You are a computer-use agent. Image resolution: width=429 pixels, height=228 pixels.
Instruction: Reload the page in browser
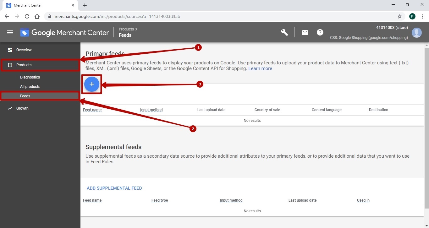pos(27,16)
